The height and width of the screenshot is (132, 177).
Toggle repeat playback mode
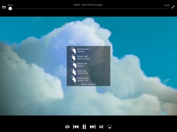(x=67, y=127)
